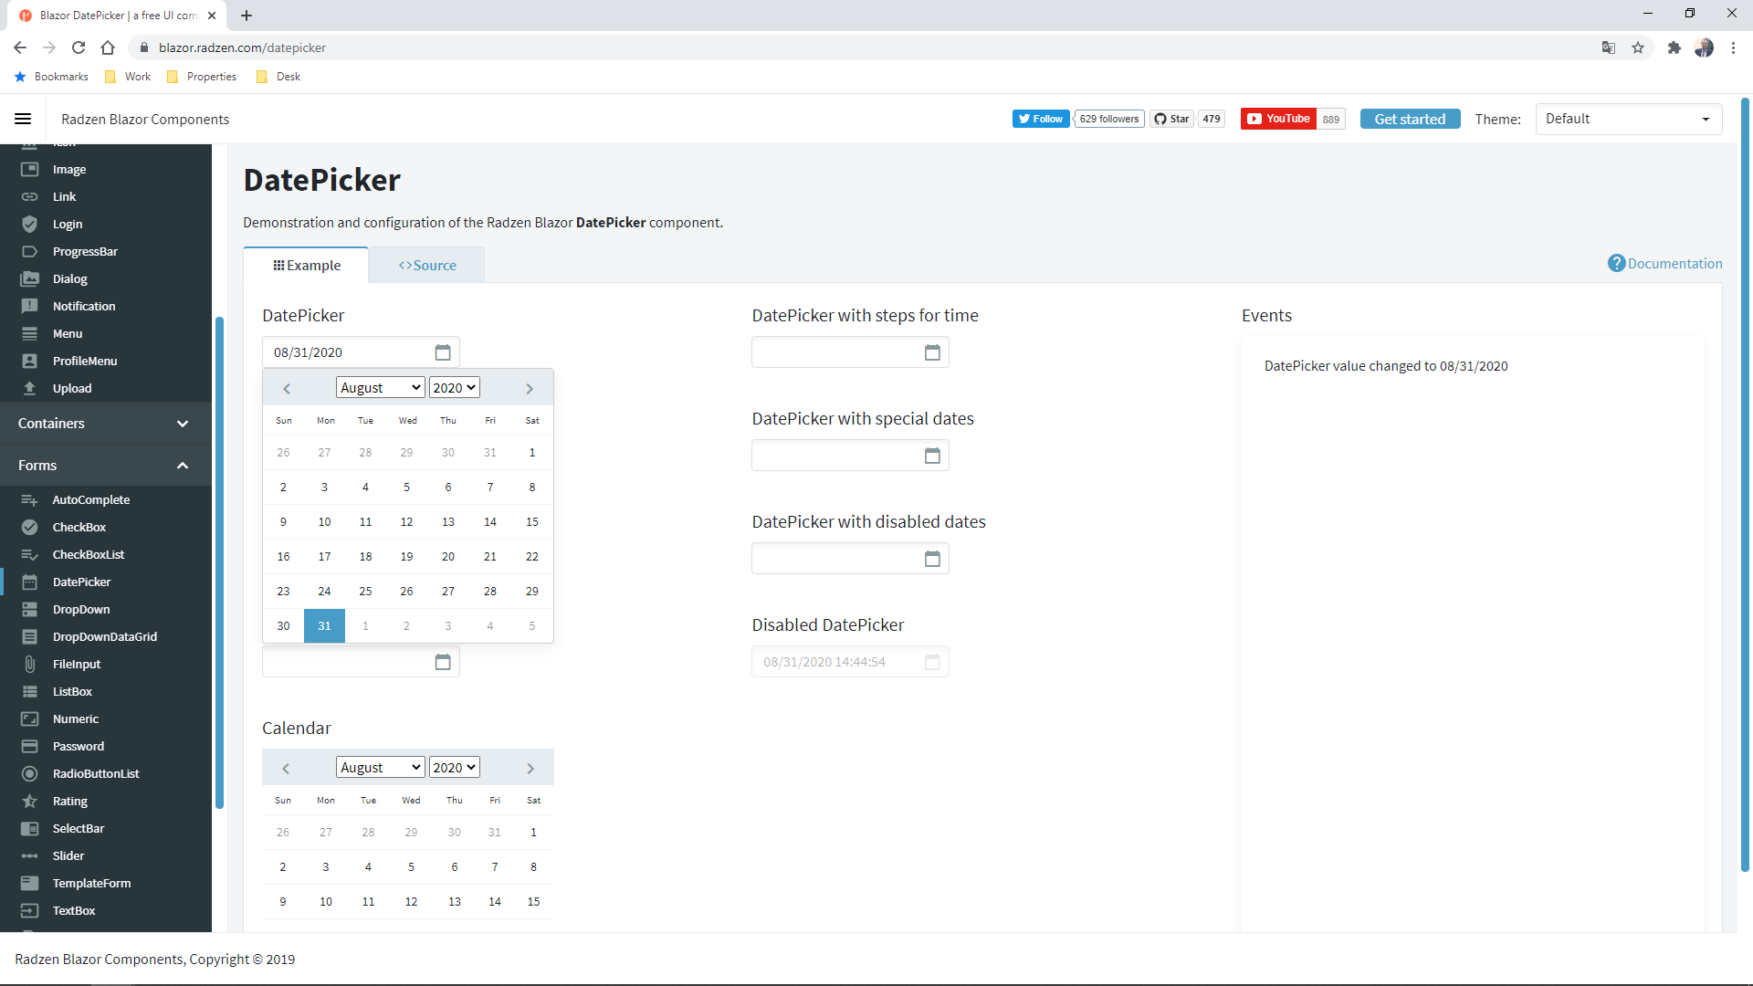Select day 15 in the open calendar
This screenshot has width=1753, height=986.
(531, 521)
